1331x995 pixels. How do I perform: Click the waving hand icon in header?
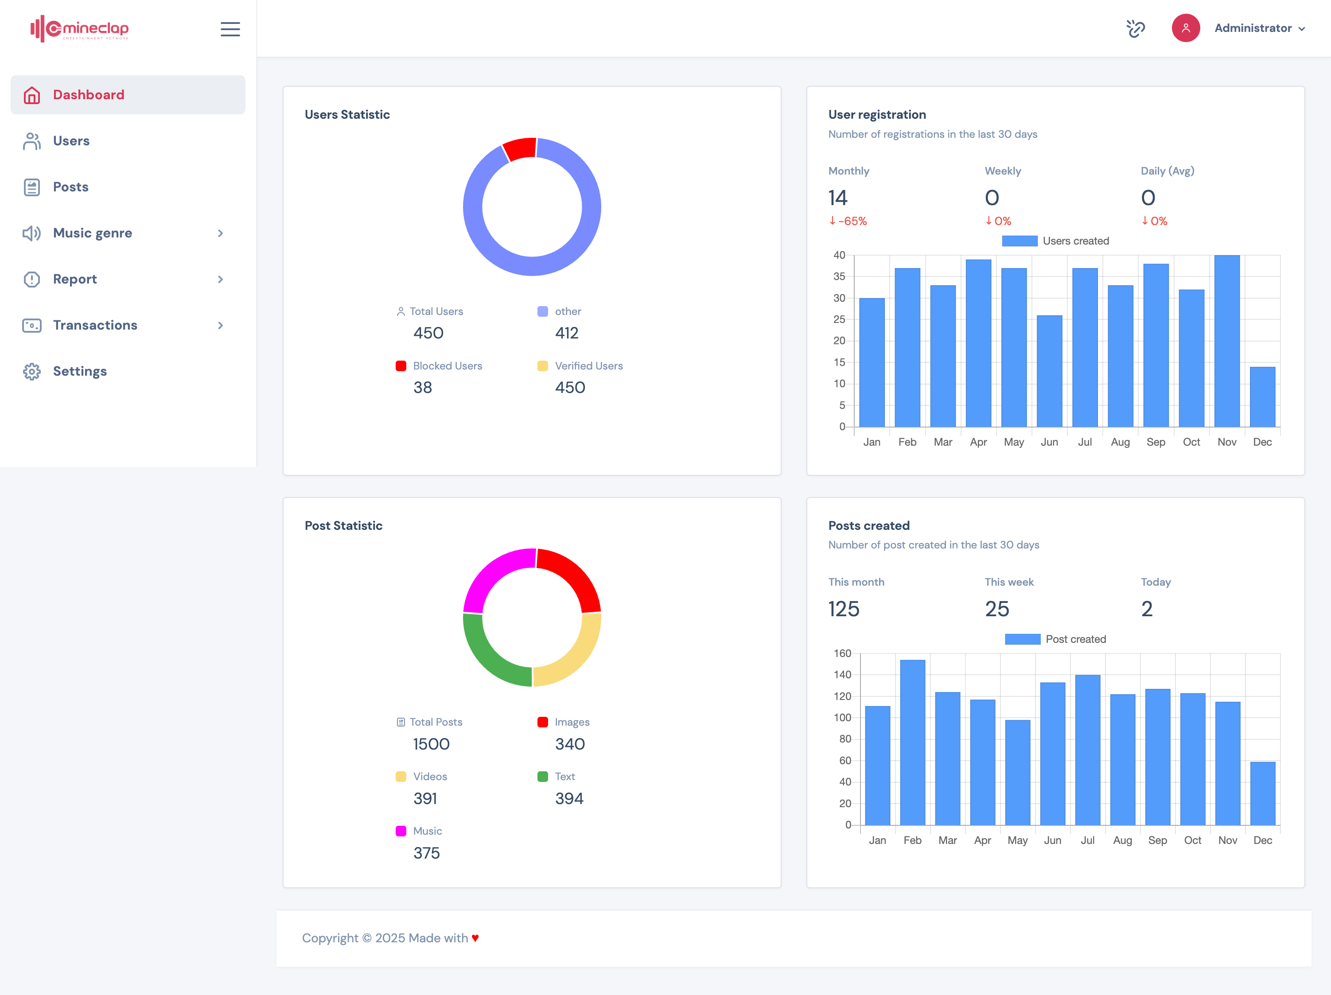click(1136, 28)
